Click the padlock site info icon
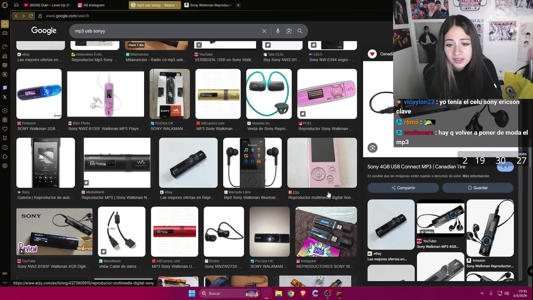Image resolution: width=533 pixels, height=300 pixels. [40, 16]
